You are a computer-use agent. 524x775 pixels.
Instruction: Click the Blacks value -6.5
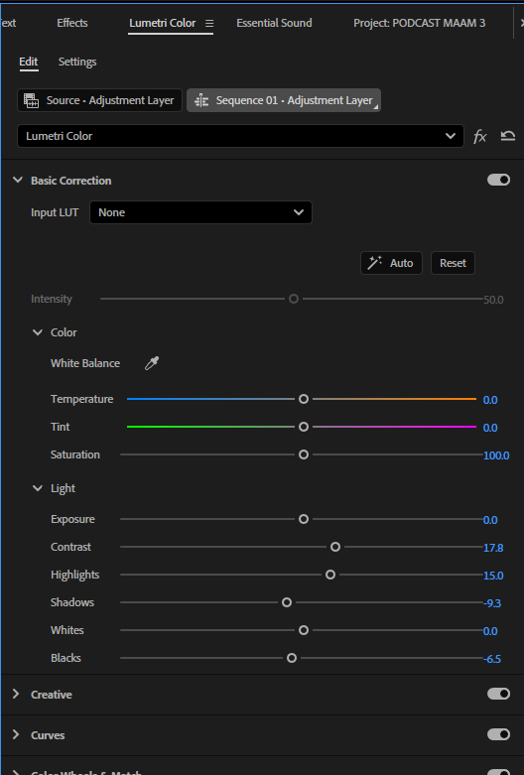coord(492,659)
